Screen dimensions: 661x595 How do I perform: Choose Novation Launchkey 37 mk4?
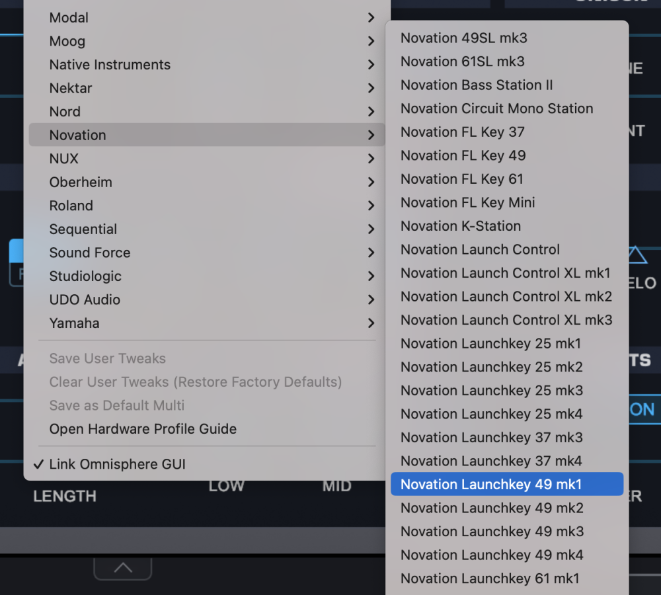point(491,461)
